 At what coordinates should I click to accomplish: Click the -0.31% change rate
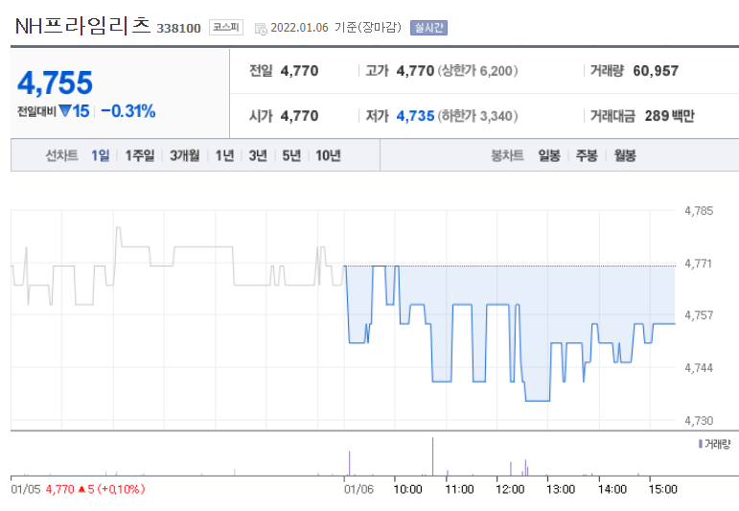pos(128,111)
